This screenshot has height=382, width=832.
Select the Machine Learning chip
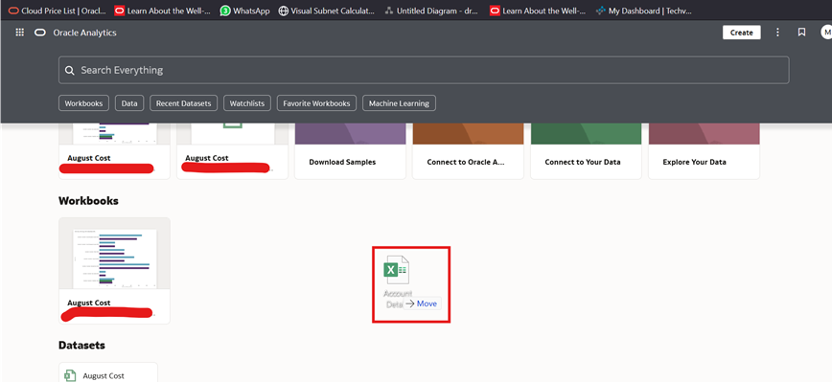pos(399,103)
